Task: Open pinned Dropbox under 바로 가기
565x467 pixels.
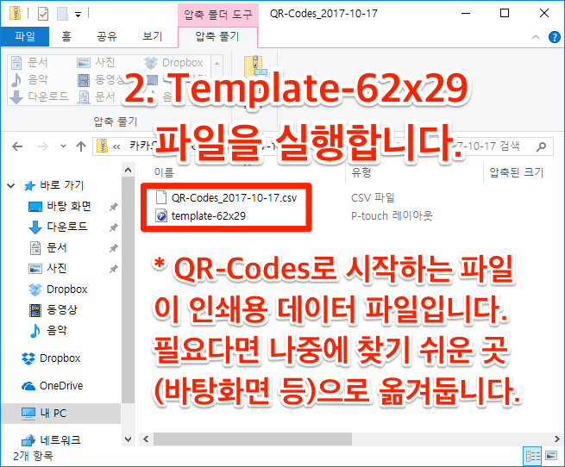Action: click(x=67, y=290)
